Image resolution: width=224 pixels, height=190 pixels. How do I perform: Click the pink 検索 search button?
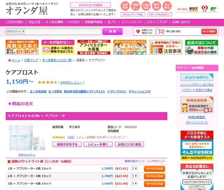coord(113,31)
